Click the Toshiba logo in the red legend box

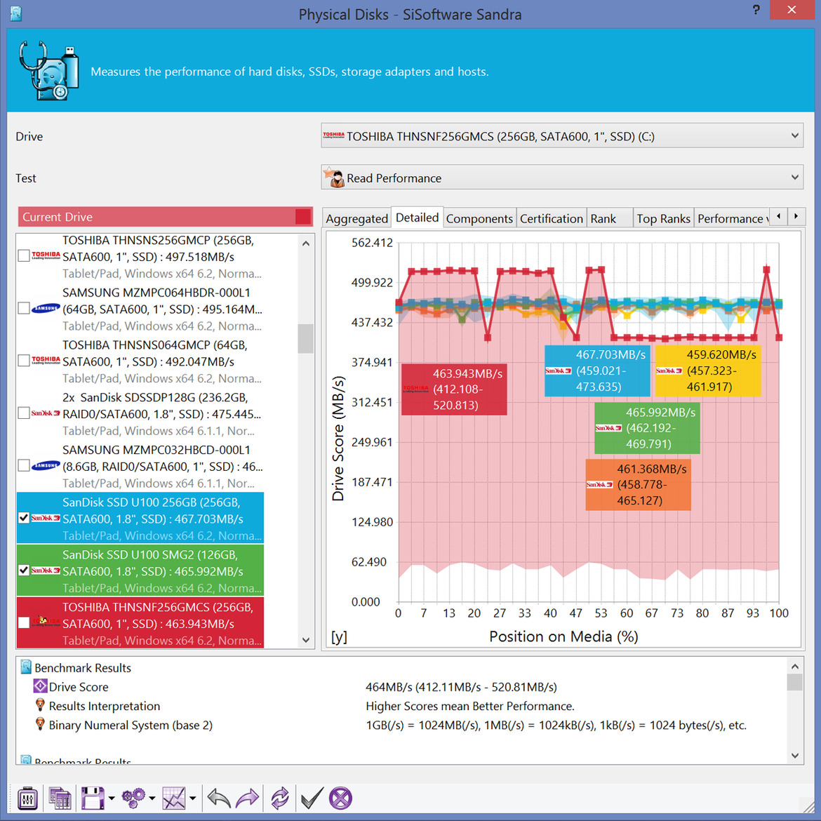[x=415, y=389]
